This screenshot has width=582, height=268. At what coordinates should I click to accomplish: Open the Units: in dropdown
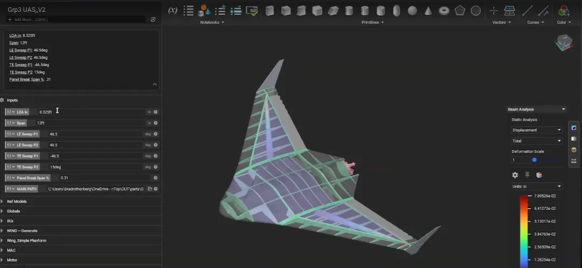pyautogui.click(x=536, y=186)
